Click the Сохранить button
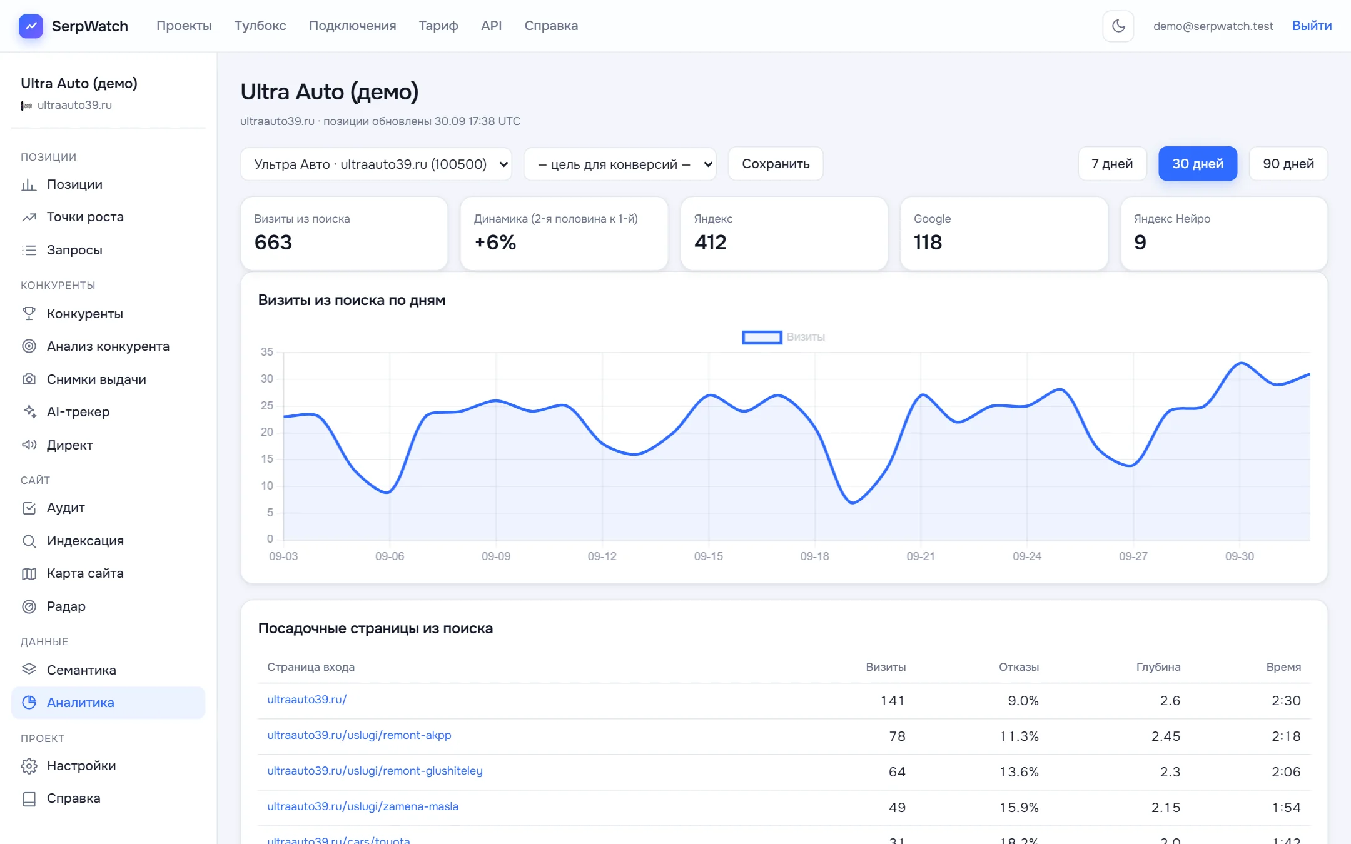 (776, 164)
